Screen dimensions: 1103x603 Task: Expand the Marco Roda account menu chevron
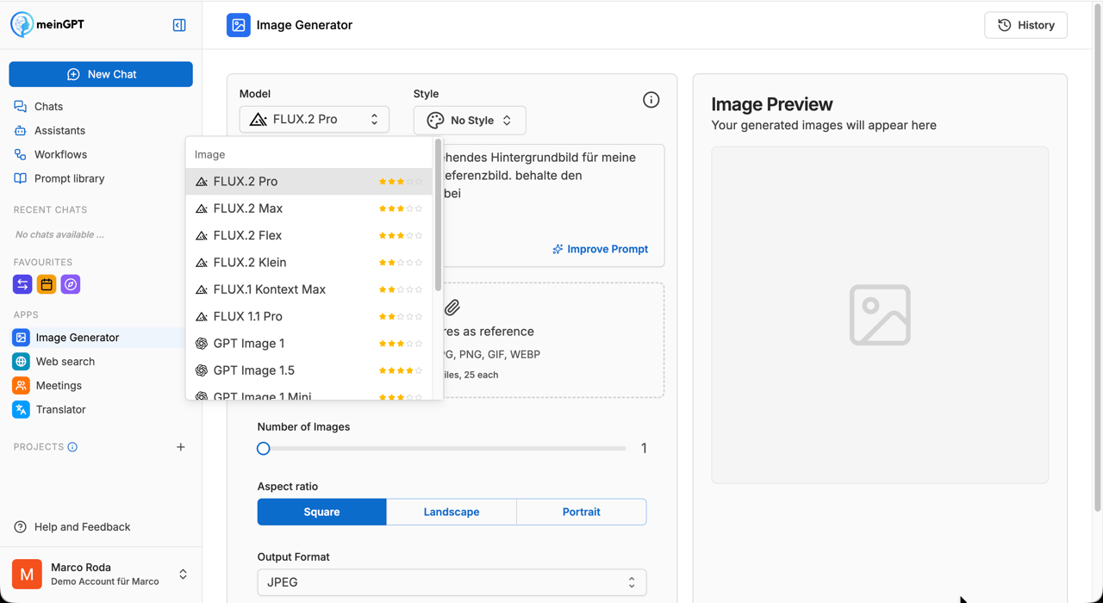click(x=183, y=574)
